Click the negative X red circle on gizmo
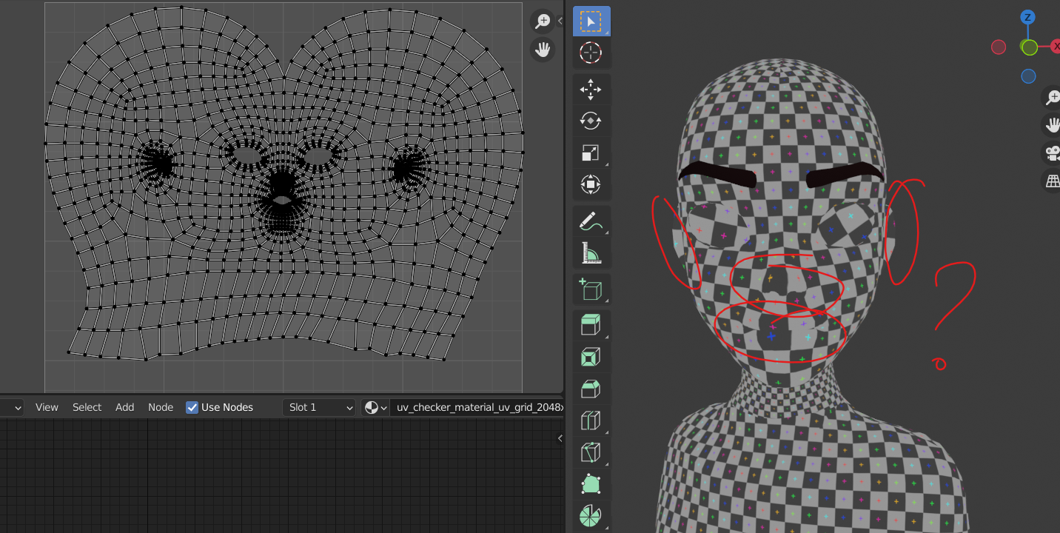Image resolution: width=1060 pixels, height=533 pixels. click(999, 47)
